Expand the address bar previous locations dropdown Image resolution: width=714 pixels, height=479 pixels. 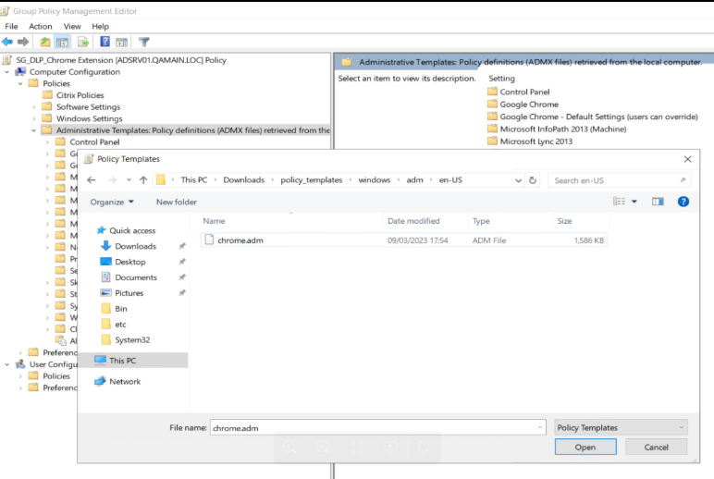point(518,180)
